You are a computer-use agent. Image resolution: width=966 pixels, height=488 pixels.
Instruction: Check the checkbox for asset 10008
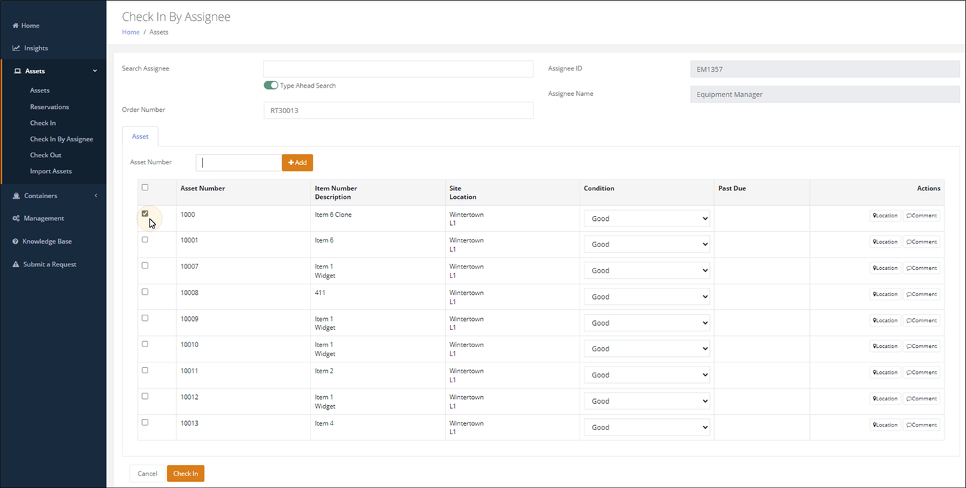click(145, 292)
